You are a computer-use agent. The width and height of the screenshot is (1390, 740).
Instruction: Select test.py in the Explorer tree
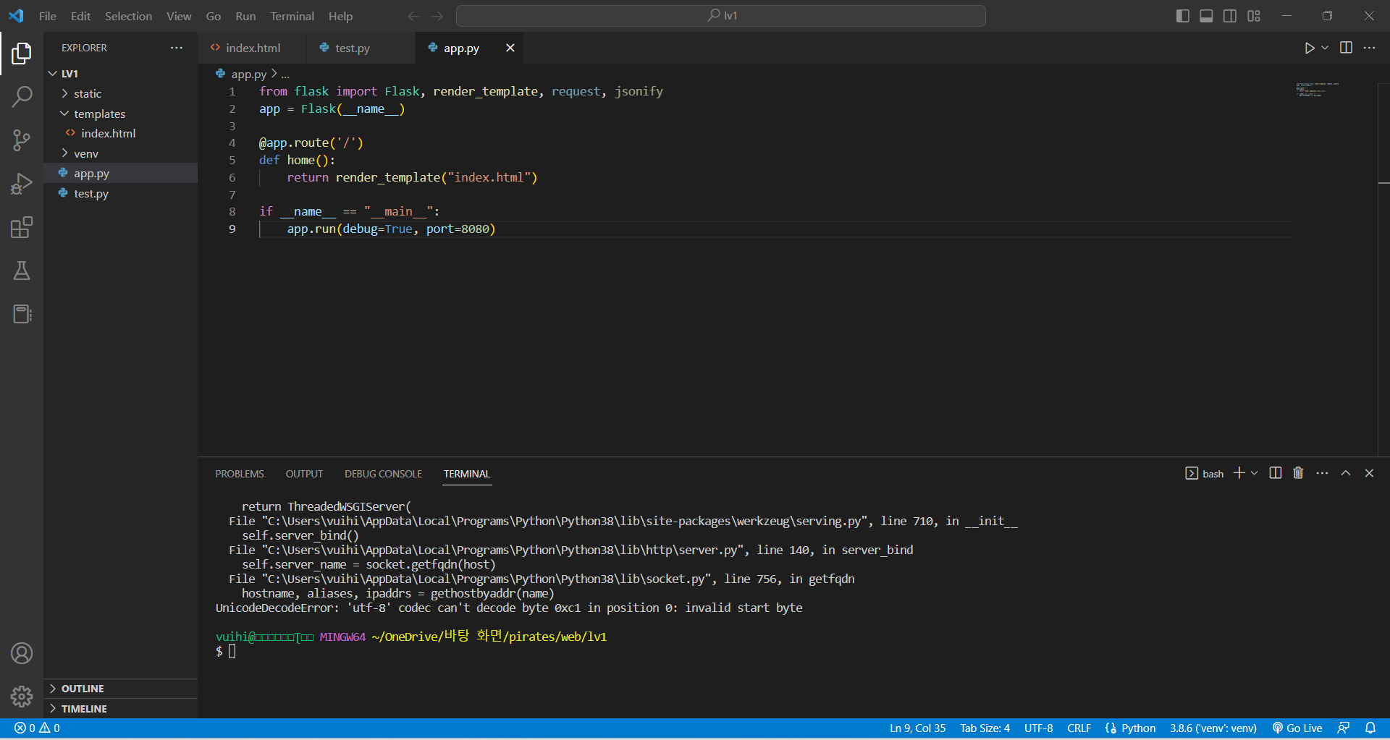point(91,193)
